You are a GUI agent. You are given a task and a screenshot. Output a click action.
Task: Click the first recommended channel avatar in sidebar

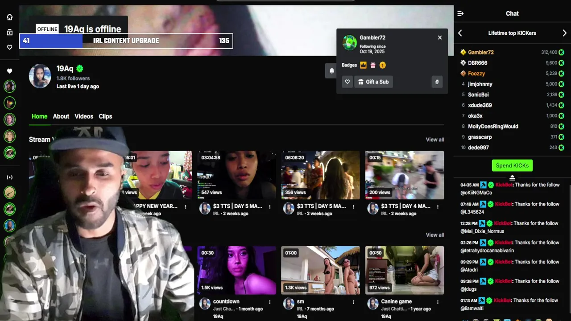9,192
